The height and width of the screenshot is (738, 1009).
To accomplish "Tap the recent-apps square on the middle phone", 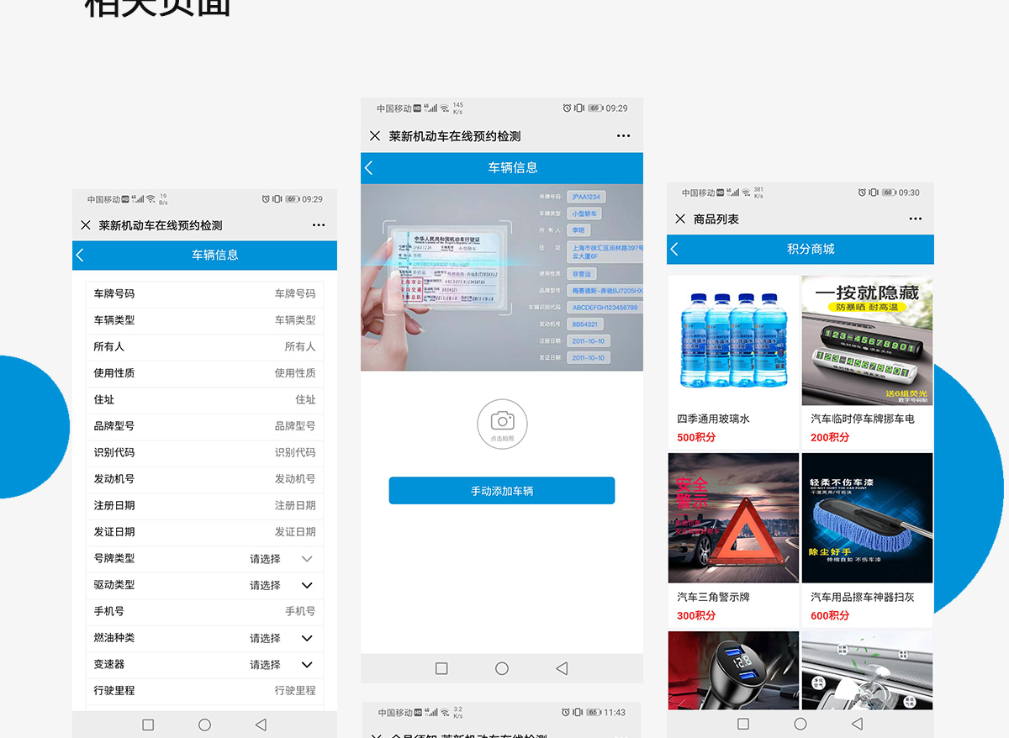I will click(441, 669).
